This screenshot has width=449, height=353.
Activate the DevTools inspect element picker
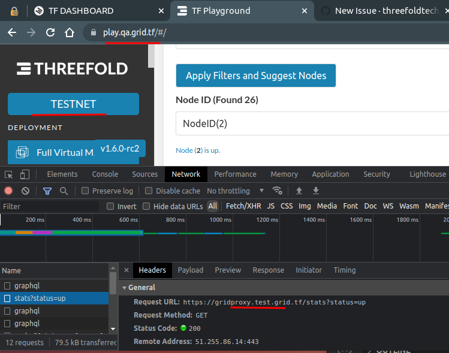(8, 174)
